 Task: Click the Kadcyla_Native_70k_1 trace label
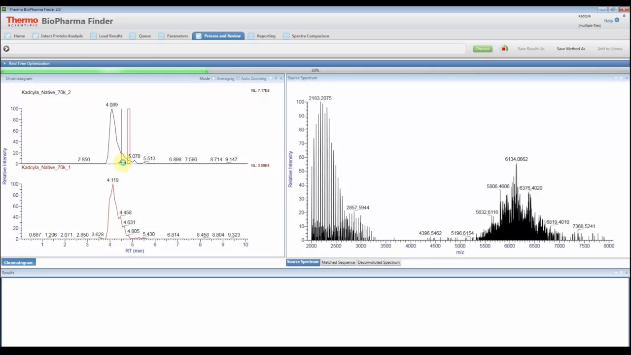(x=46, y=167)
